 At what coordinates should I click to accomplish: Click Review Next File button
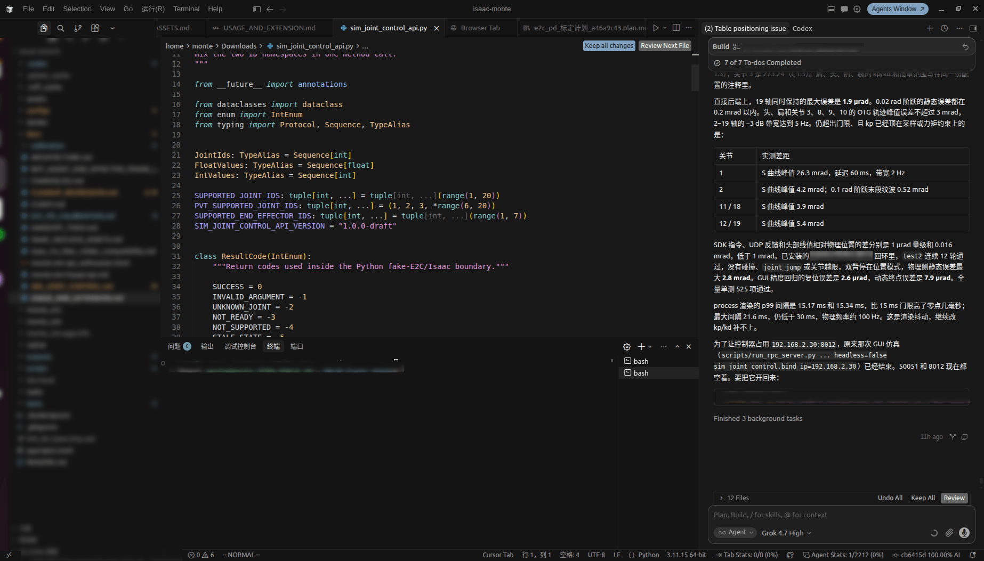pos(665,46)
